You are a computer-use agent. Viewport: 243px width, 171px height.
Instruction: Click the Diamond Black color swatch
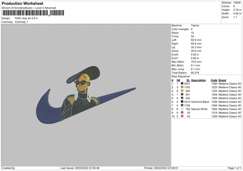182,102
